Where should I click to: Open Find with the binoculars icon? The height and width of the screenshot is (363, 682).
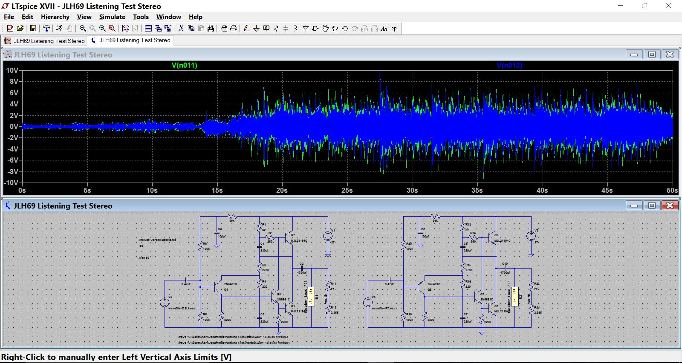click(211, 29)
